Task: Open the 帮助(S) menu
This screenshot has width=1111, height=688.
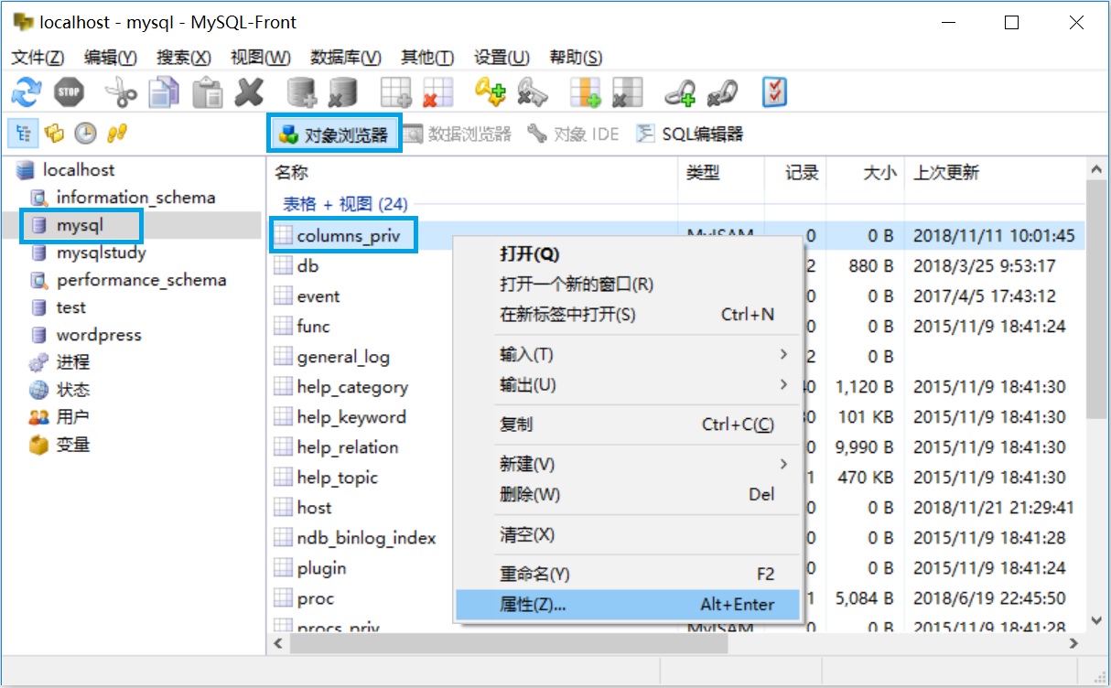Action: point(576,58)
